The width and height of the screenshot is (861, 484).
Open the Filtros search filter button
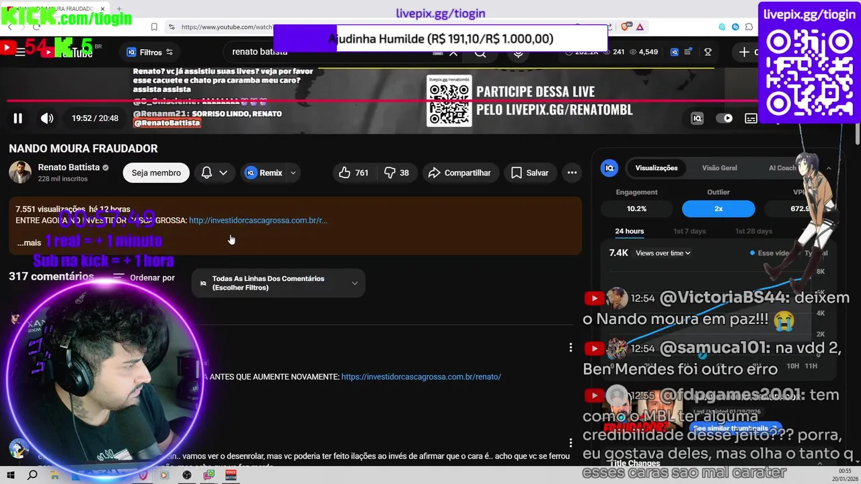[150, 52]
